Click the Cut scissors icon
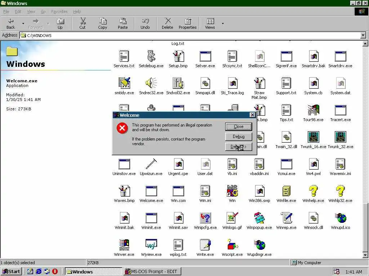 pos(83,21)
